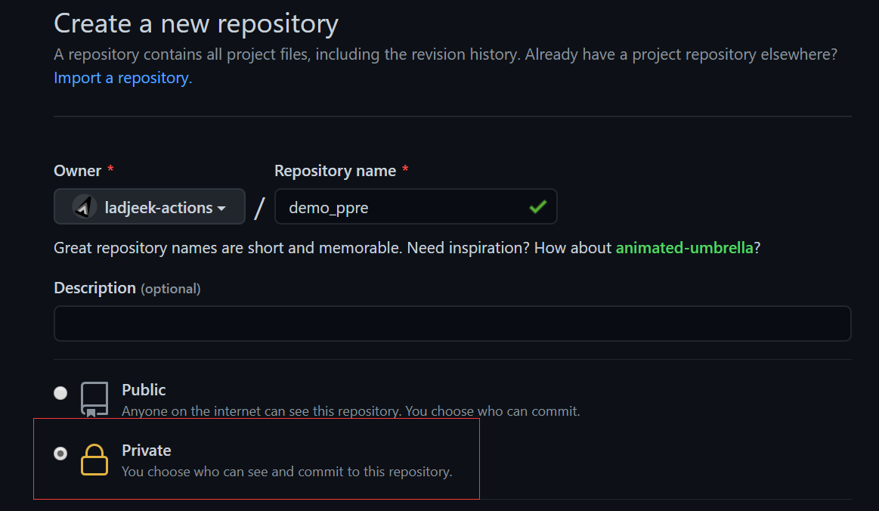Select the Private radio button

click(60, 454)
